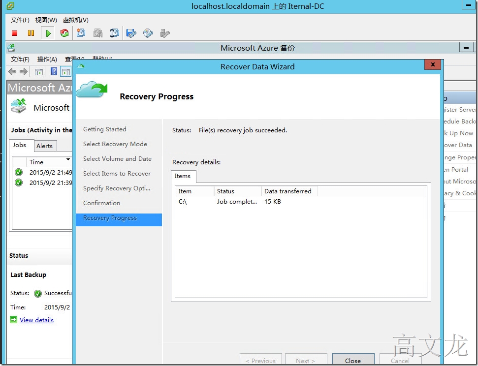Click the green arrow icon beside View details
The image size is (478, 366).
(x=13, y=319)
